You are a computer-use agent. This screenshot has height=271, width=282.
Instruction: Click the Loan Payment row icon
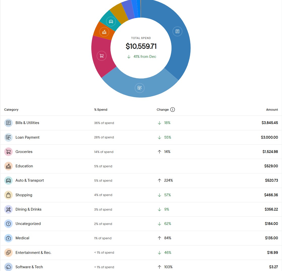tap(8, 137)
